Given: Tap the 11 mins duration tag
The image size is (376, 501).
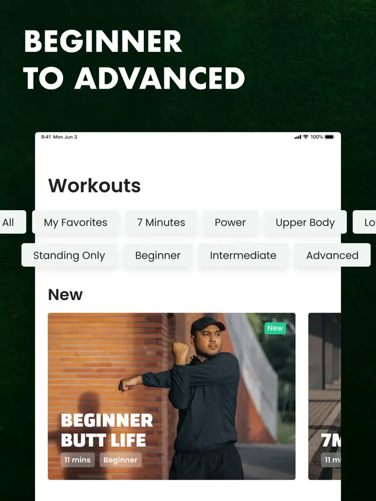Looking at the screenshot, I should [77, 460].
